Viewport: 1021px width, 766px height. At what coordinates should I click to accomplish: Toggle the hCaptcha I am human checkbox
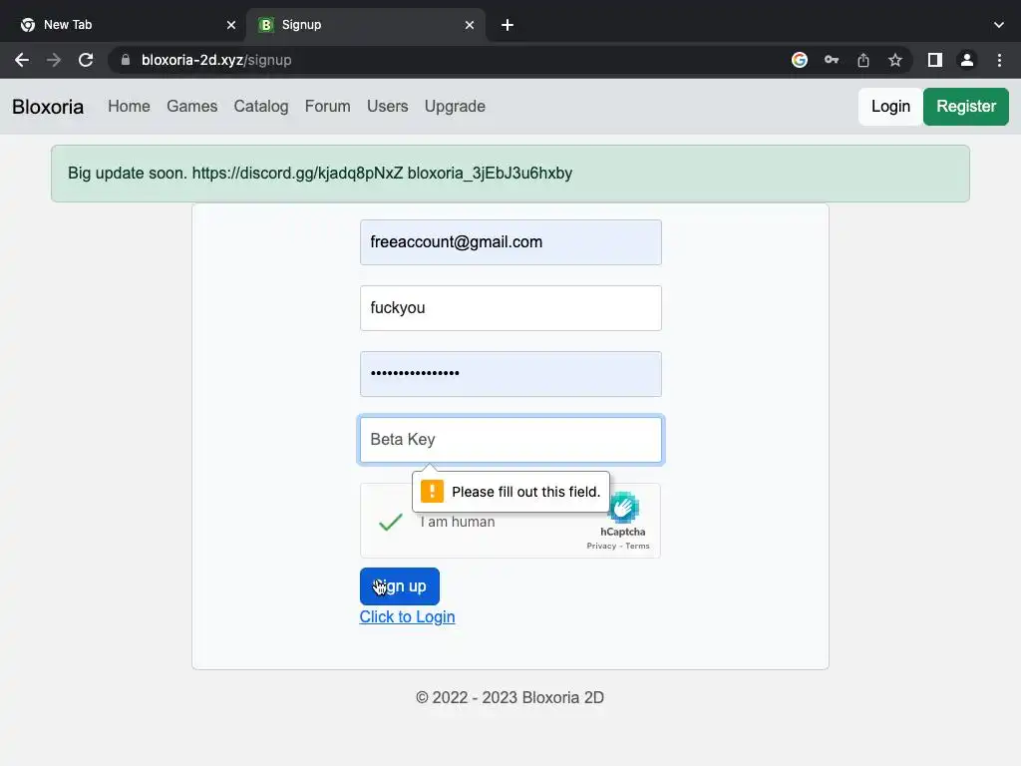391,522
